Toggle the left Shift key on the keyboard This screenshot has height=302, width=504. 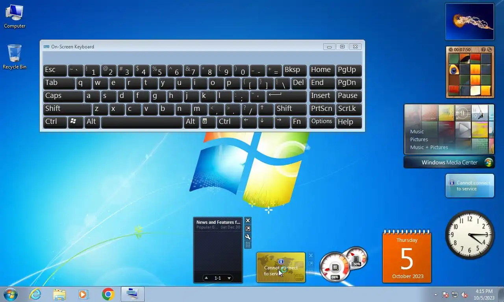coord(67,109)
